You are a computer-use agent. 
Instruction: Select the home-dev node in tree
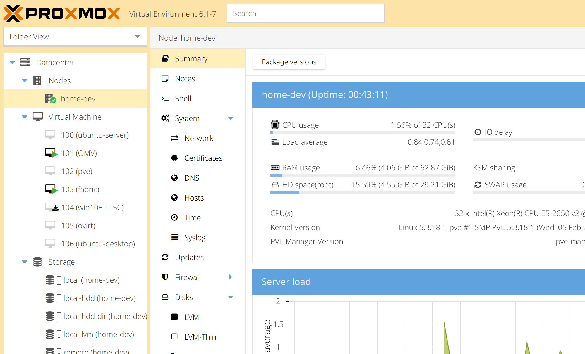click(x=75, y=99)
